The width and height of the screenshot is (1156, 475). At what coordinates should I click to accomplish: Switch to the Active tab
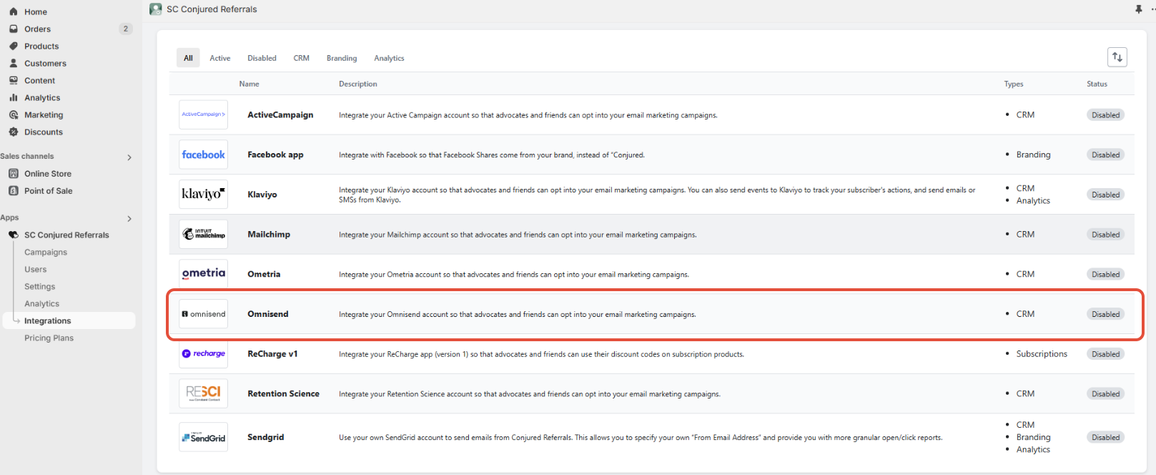(x=220, y=58)
